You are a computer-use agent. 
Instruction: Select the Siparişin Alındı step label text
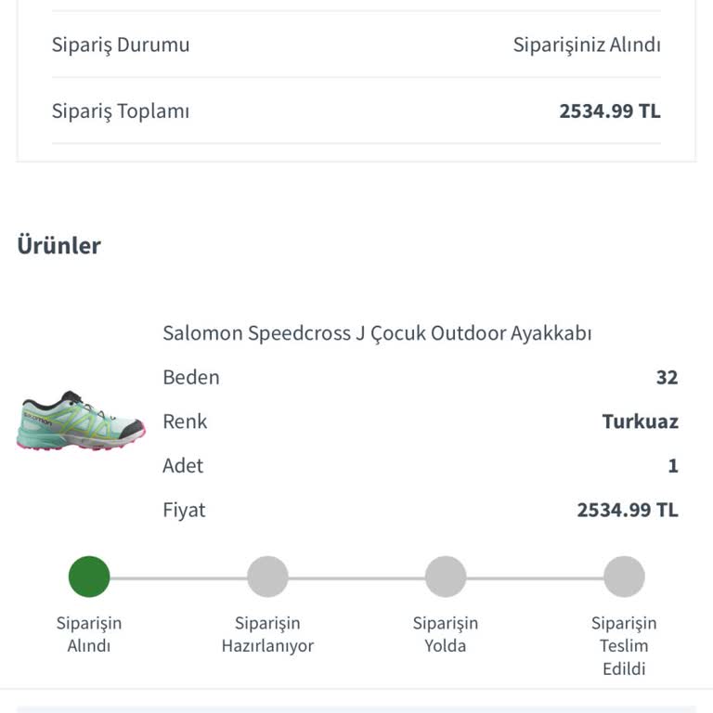(x=89, y=634)
